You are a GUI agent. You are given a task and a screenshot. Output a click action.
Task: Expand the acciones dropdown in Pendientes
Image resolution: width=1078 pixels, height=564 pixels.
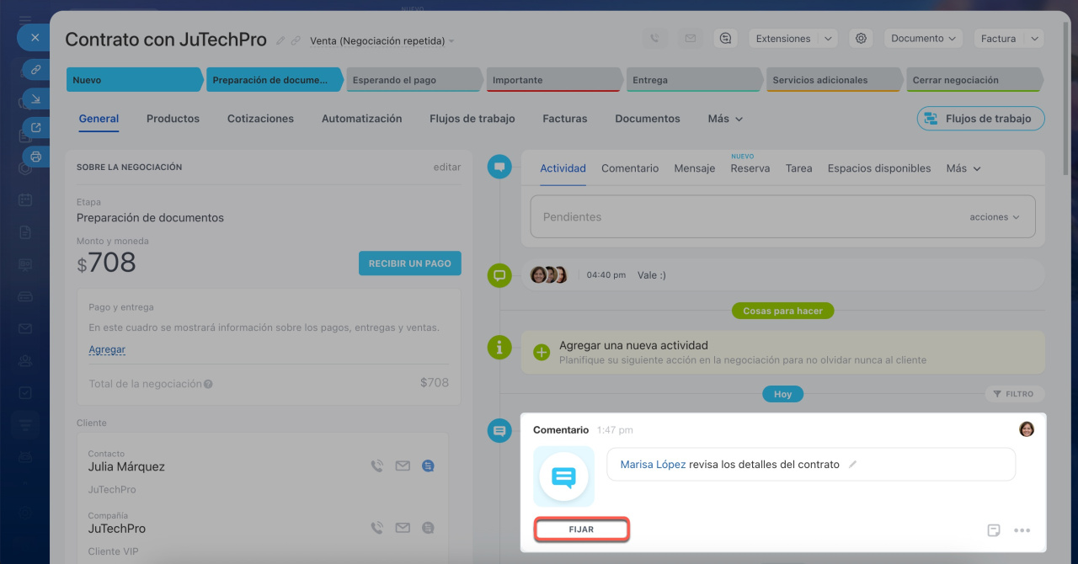[995, 217]
